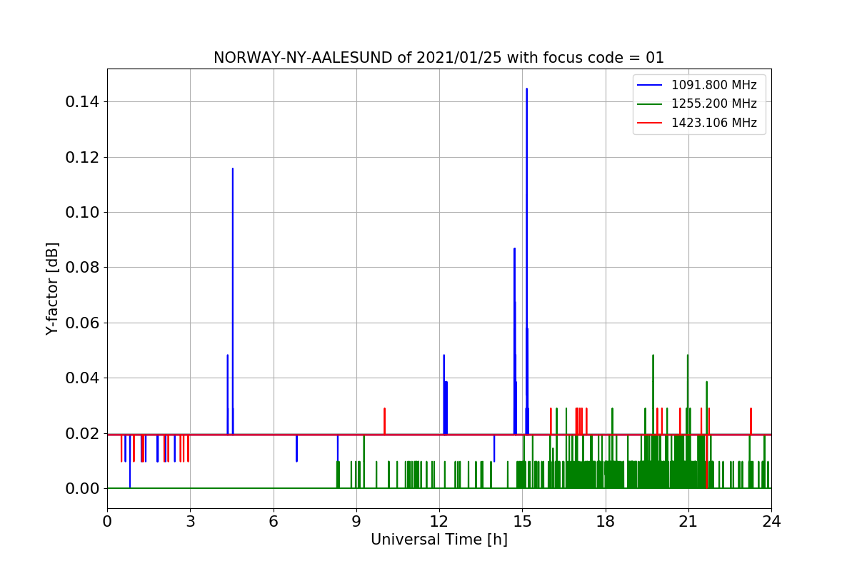This screenshot has height=571, width=857.
Task: Click the red legend line sample
Action: [x=650, y=123]
